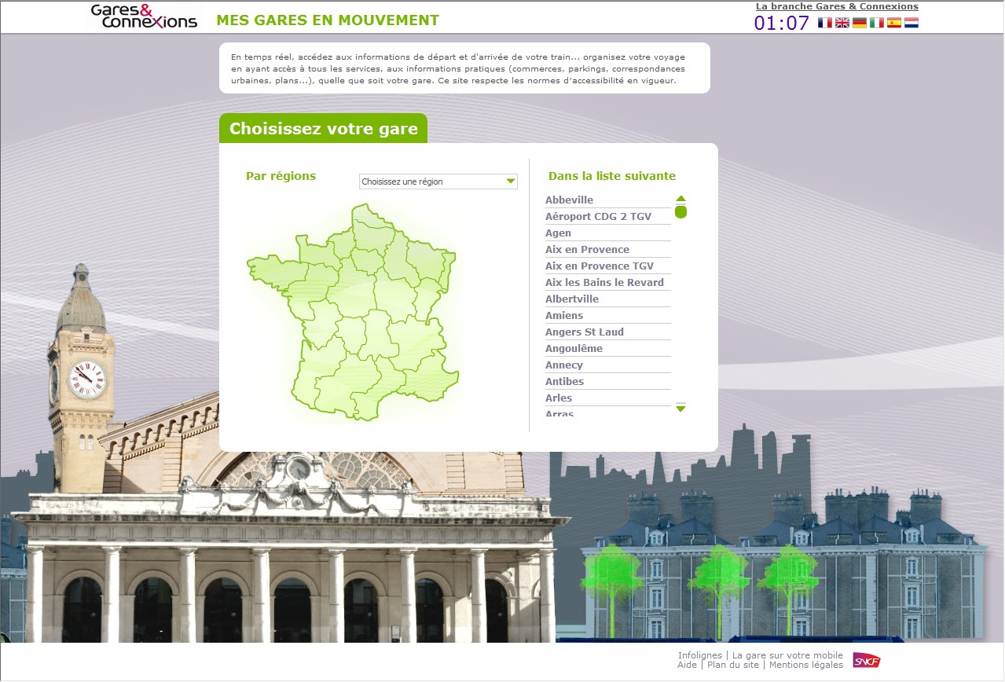Image resolution: width=1005 pixels, height=682 pixels.
Task: Open 'La gare sur votre mobile' link
Action: (787, 655)
